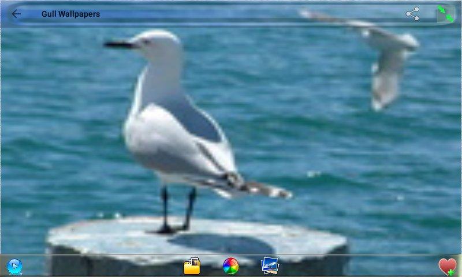Tap the gull's shadow on the post

(x=219, y=244)
